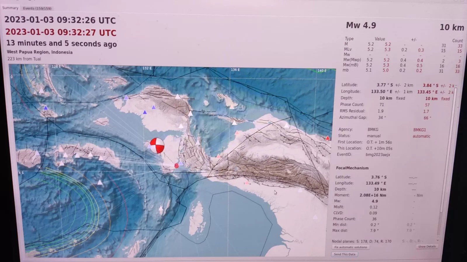467x262 pixels.
Task: Click the scroll-down arrow next to nodal planes
Action: (438, 240)
